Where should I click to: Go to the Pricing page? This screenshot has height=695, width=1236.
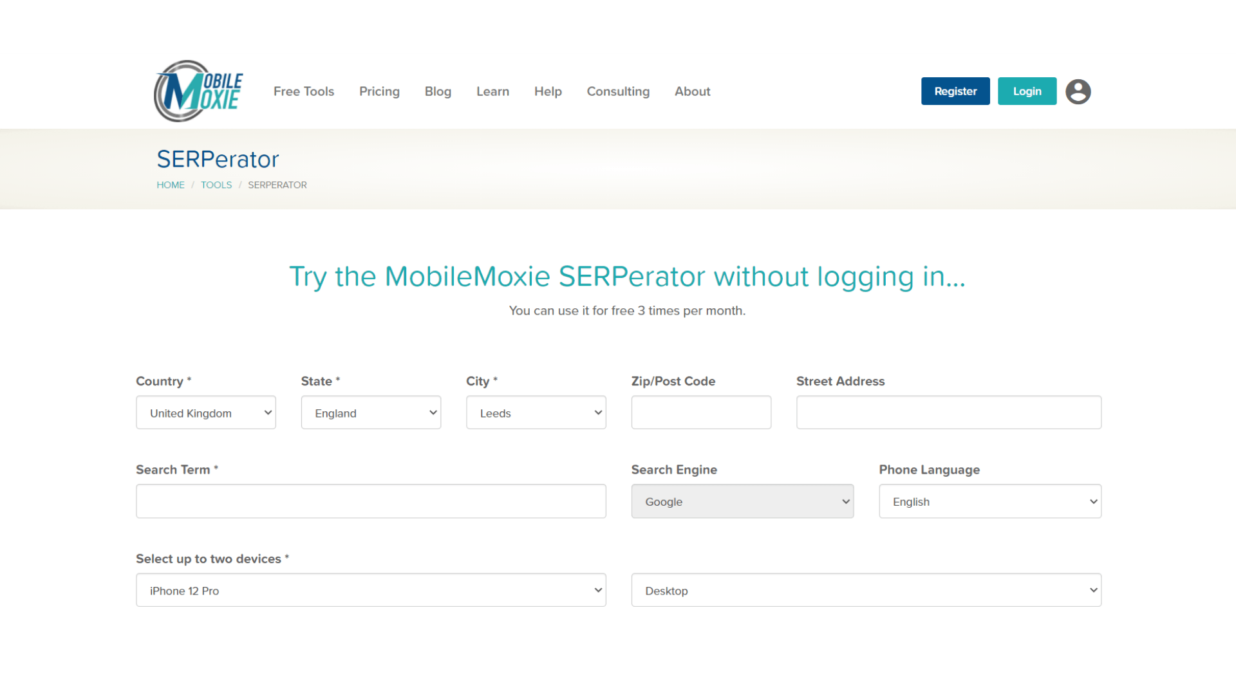tap(379, 91)
